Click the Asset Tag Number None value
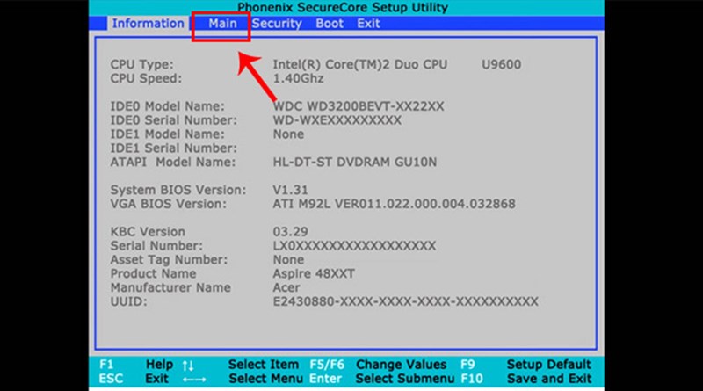Viewport: 703px width, 391px height. pos(288,259)
